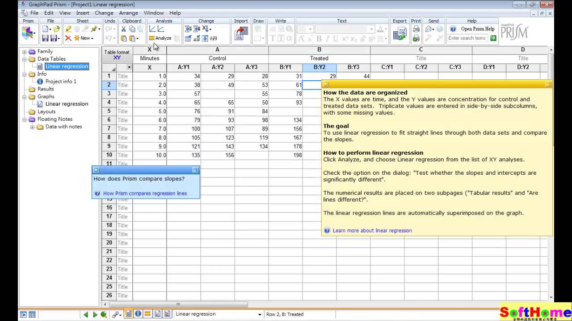572x321 pixels.
Task: Click the Analyze button
Action: [x=160, y=38]
